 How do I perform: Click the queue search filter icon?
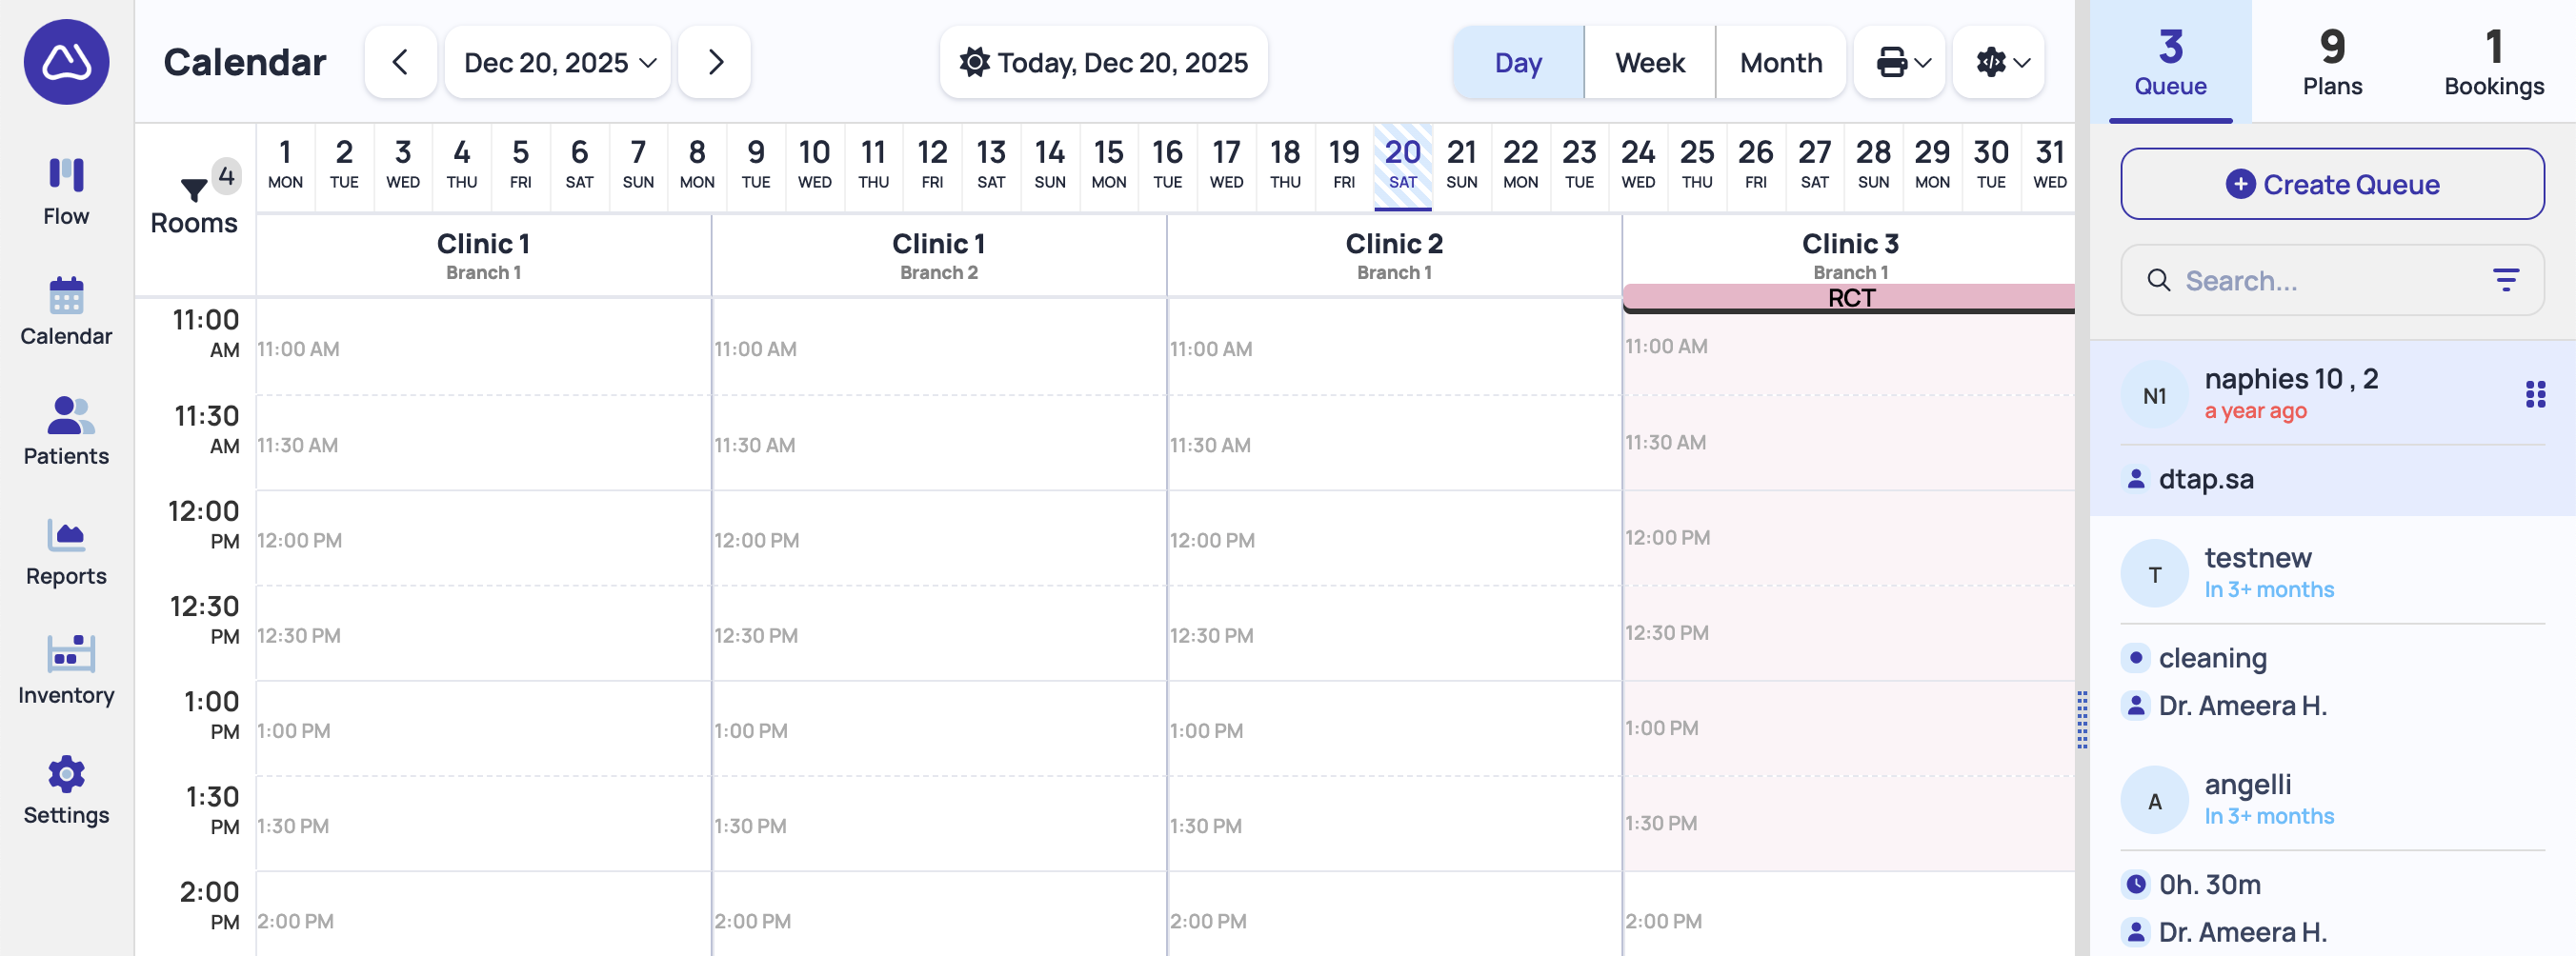[x=2505, y=280]
